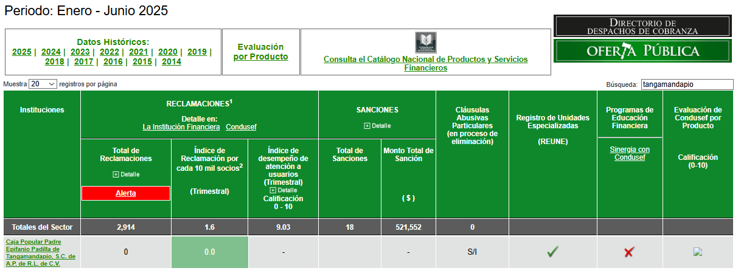Open Caja Popular Padre Epifanio Padilla link
This screenshot has height=279, width=741.
(40, 252)
